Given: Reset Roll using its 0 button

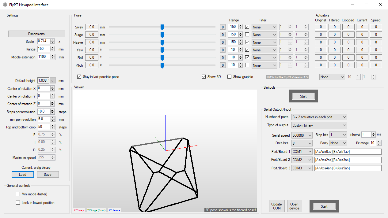Looking at the screenshot, I should 223,57.
